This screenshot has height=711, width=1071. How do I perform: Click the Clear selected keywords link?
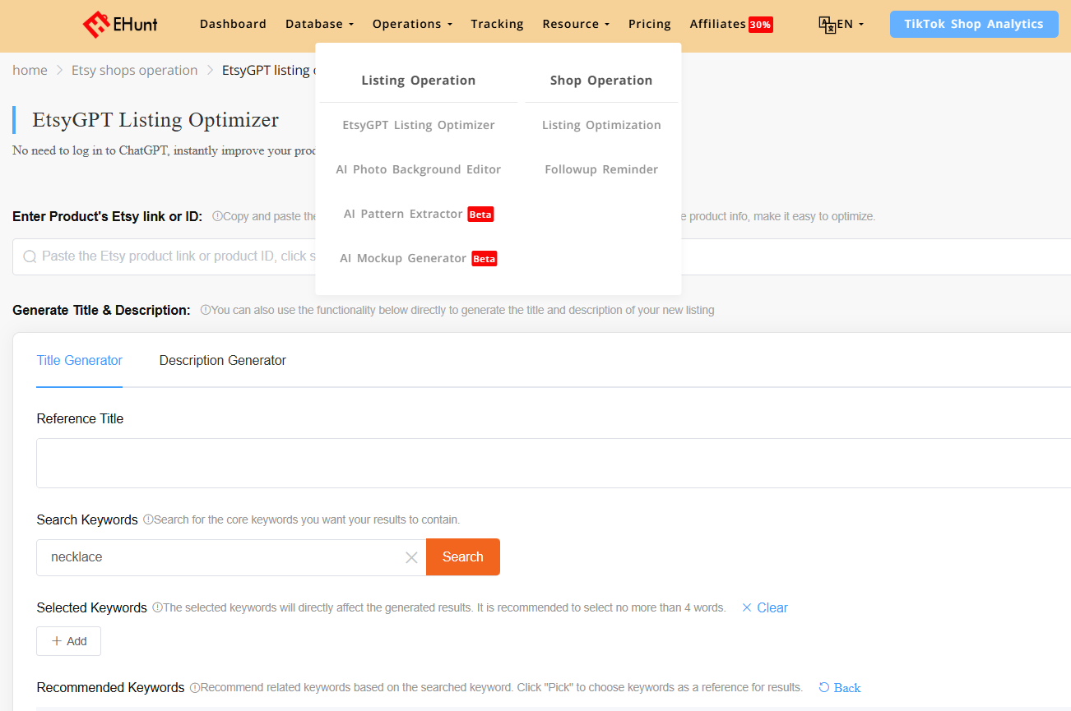pos(765,608)
